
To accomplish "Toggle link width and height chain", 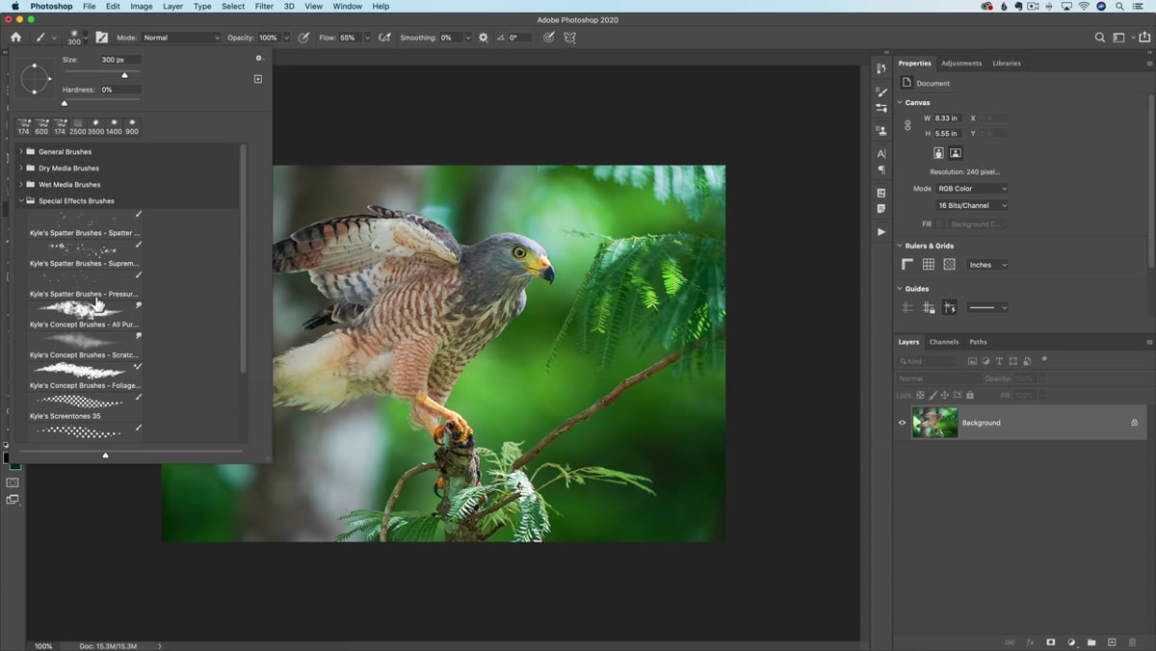I will [x=907, y=125].
